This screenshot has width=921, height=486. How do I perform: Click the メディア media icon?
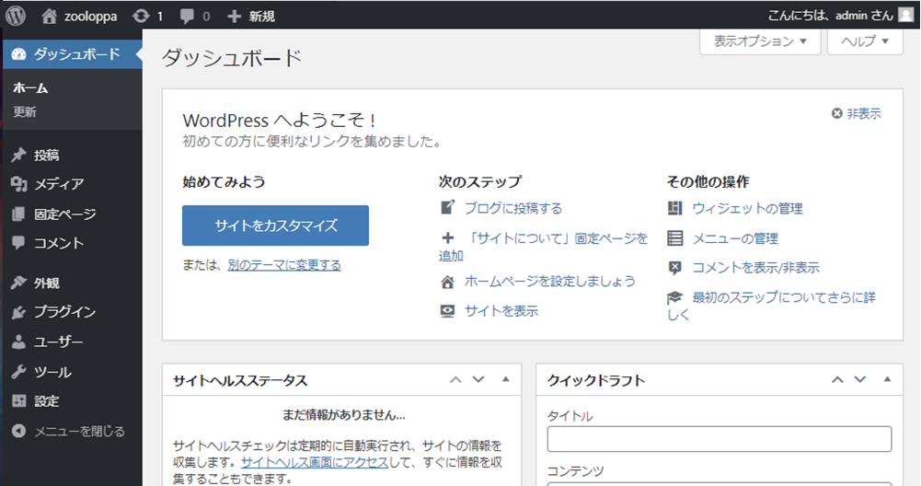(x=18, y=184)
